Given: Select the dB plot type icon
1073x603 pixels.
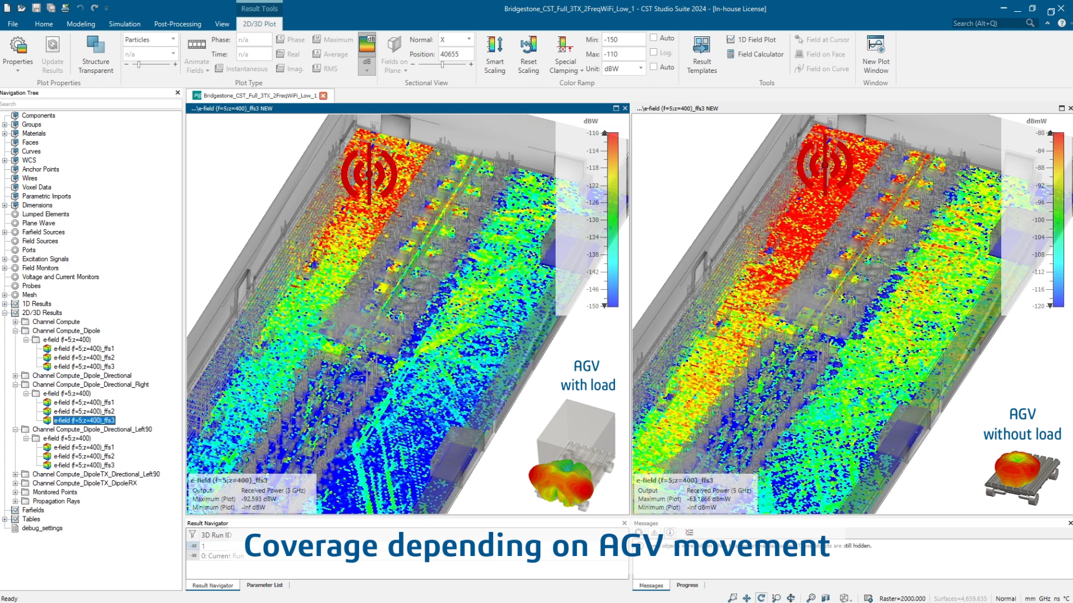Looking at the screenshot, I should (x=367, y=48).
